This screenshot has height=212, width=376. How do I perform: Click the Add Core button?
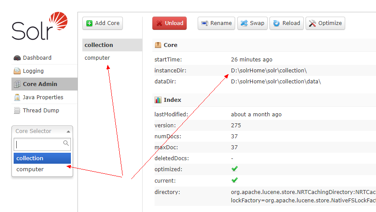103,23
